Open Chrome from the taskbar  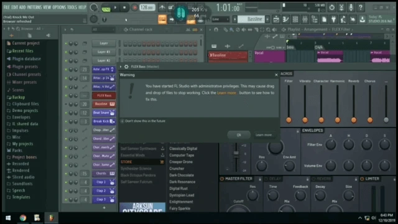tap(23, 218)
